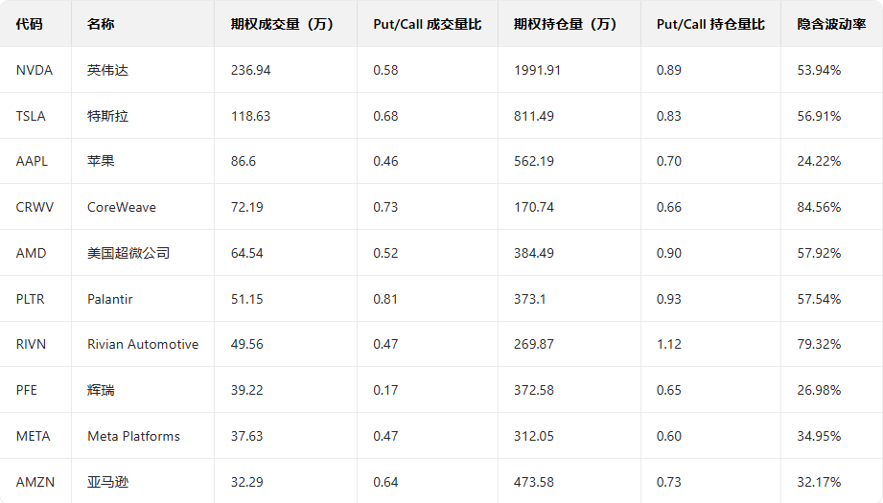Click the Palantir company name
The image size is (883, 503).
pos(109,299)
